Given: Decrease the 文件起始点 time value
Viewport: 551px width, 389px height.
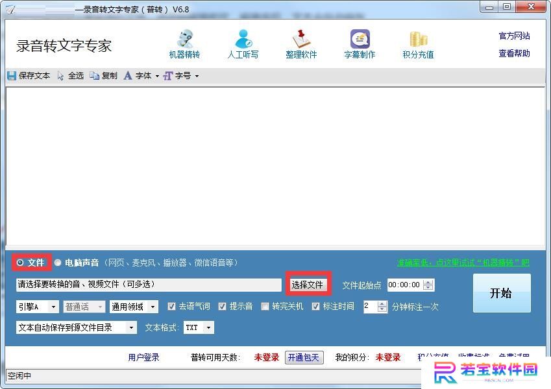Looking at the screenshot, I should click(x=428, y=288).
